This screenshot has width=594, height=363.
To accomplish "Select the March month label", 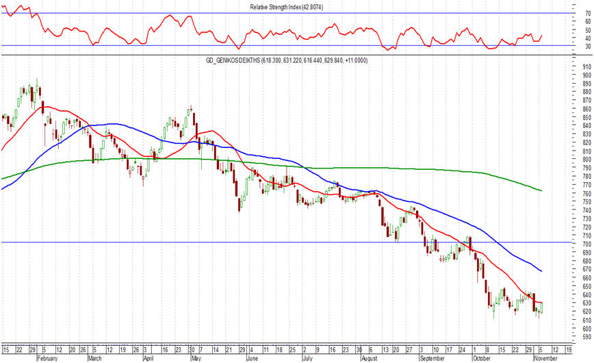I will 94,358.
